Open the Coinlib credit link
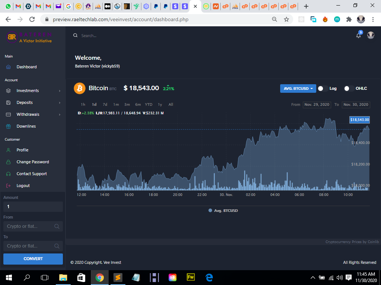 click(x=352, y=242)
